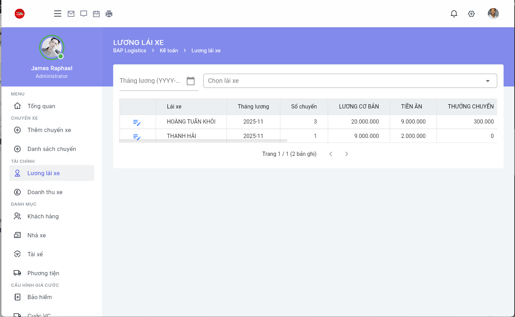Edit HOÀNG TUẤN KHÔI salary row

click(137, 123)
